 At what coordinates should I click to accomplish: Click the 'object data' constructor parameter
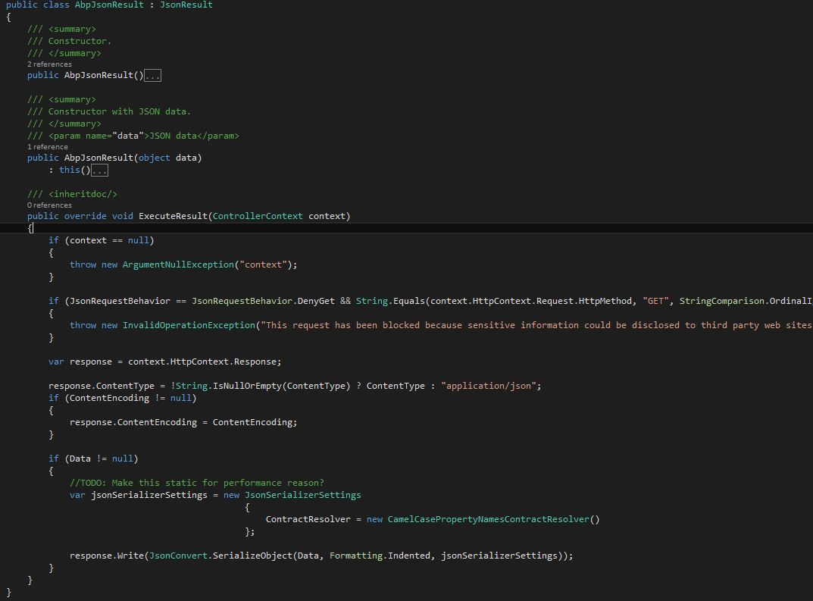tap(167, 158)
